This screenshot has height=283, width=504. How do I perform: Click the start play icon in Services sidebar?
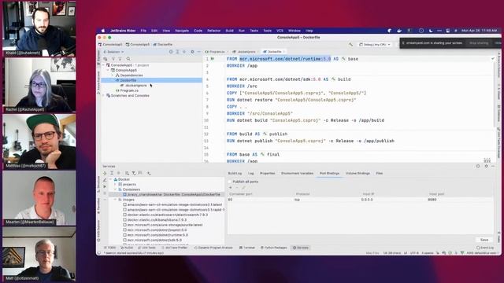(x=105, y=186)
